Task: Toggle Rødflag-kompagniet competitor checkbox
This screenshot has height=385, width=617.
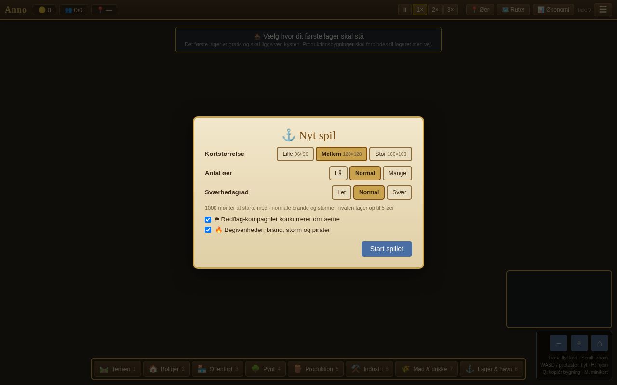Action: [208, 219]
